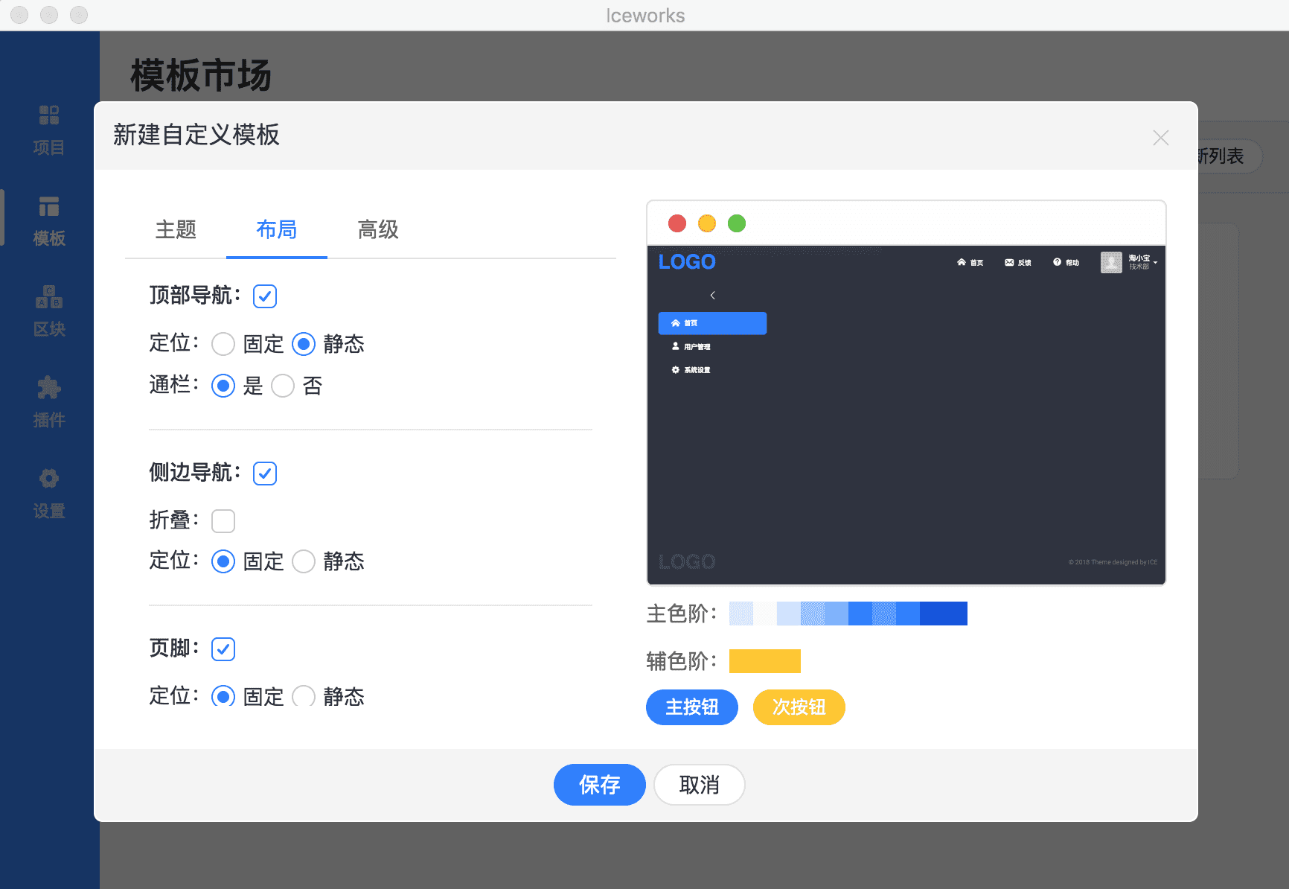Close the 新建自定义模板 dialog
The width and height of the screenshot is (1289, 889).
(1161, 138)
